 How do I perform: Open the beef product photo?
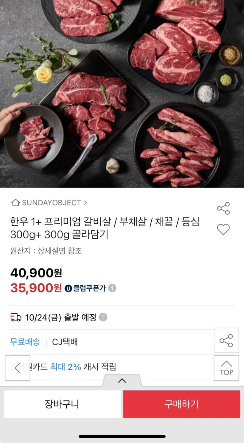122,94
